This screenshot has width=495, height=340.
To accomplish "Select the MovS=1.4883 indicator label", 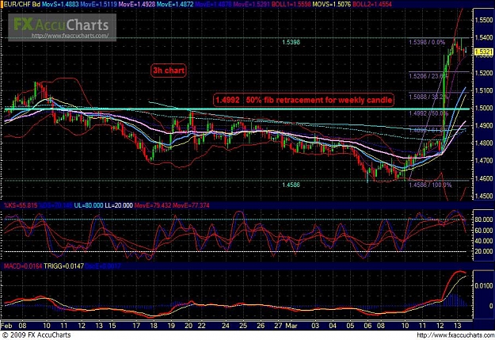I will tap(60, 4).
